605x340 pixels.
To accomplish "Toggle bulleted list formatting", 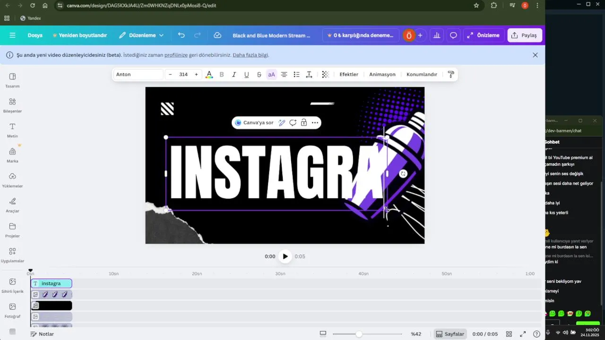I will (x=296, y=75).
